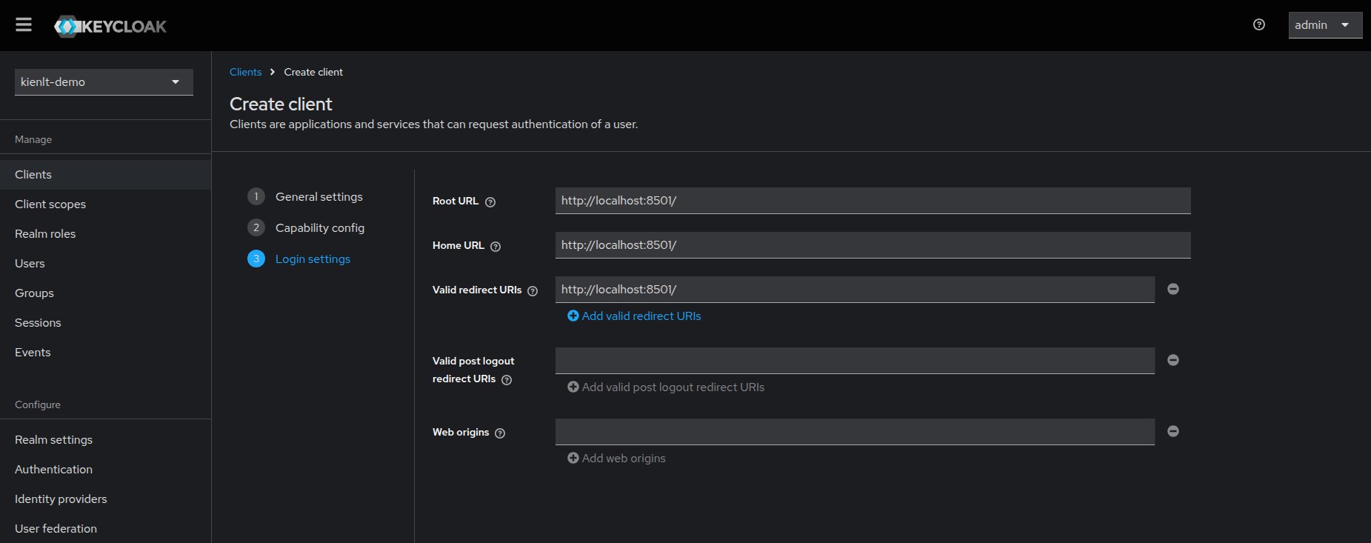Go to General settings step
The width and height of the screenshot is (1371, 543).
click(x=318, y=197)
